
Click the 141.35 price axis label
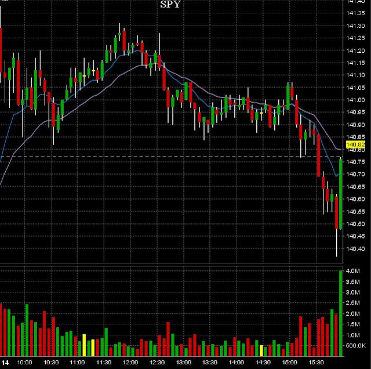tap(355, 13)
